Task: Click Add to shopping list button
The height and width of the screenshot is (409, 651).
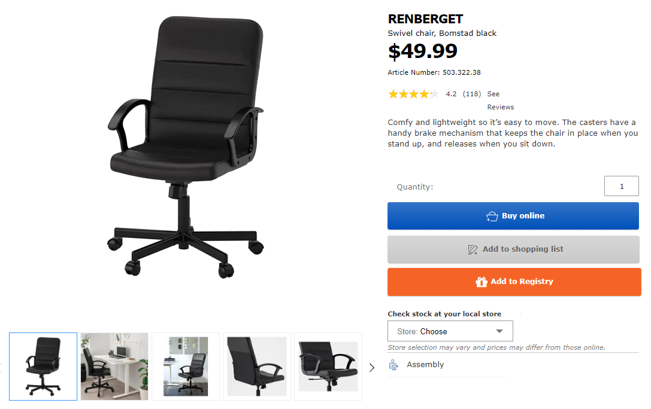Action: click(x=513, y=249)
